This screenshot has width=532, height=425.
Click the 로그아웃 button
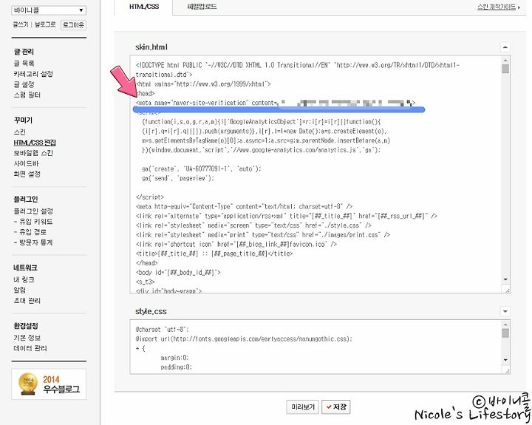[x=73, y=25]
